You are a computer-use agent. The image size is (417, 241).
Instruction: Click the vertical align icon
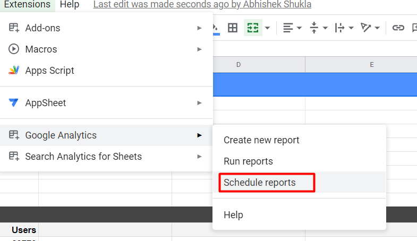tap(314, 28)
